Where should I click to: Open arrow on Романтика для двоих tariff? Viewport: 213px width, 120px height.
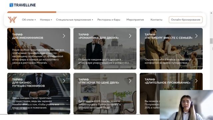point(130,36)
